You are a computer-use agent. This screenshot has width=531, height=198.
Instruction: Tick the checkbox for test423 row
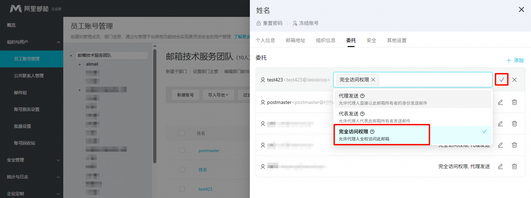click(x=182, y=189)
